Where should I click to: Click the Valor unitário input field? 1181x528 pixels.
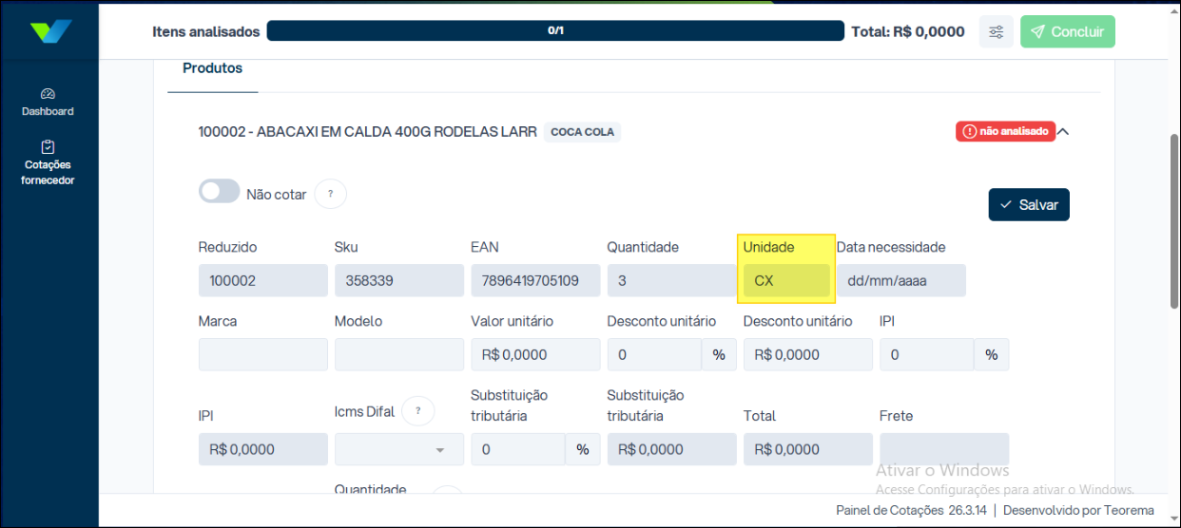pyautogui.click(x=535, y=355)
